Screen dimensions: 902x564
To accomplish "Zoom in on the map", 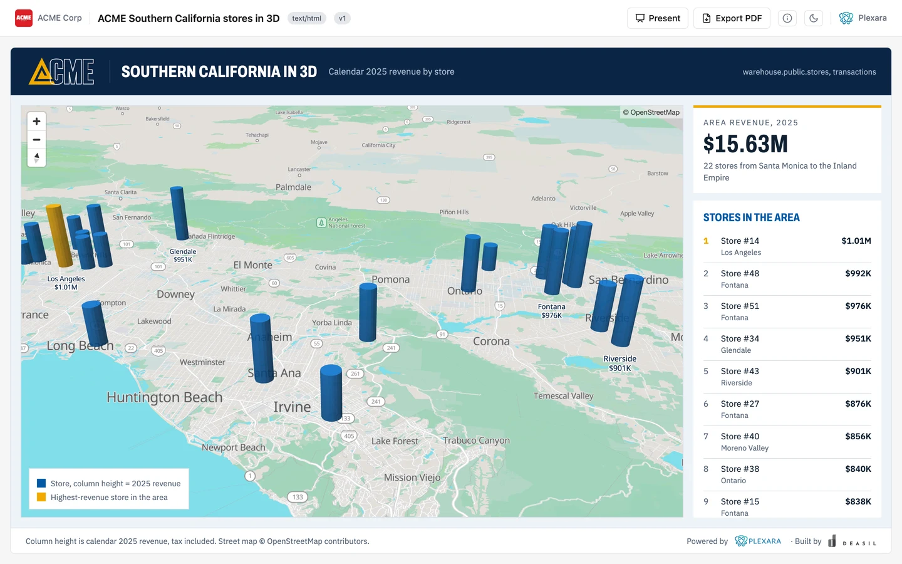I will 36,121.
